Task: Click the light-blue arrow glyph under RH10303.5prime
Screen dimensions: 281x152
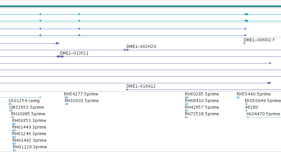Action: coord(66,104)
